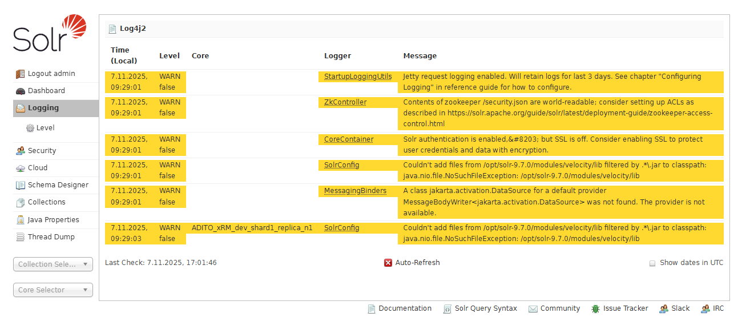Viewport: 738px width, 325px height.
Task: Click SolrConfig logger in ADITO_xRM_dev row
Action: click(x=341, y=228)
